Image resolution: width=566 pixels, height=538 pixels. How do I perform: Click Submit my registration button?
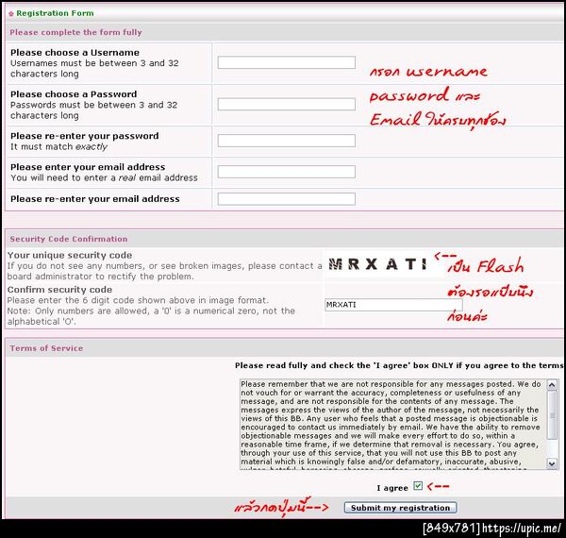coord(400,508)
